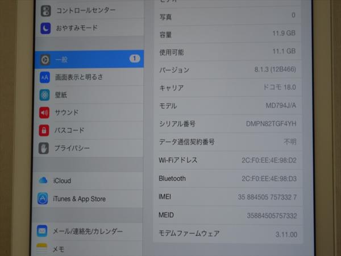
Task: Tap the Bluetooth row label
Action: pyautogui.click(x=172, y=178)
